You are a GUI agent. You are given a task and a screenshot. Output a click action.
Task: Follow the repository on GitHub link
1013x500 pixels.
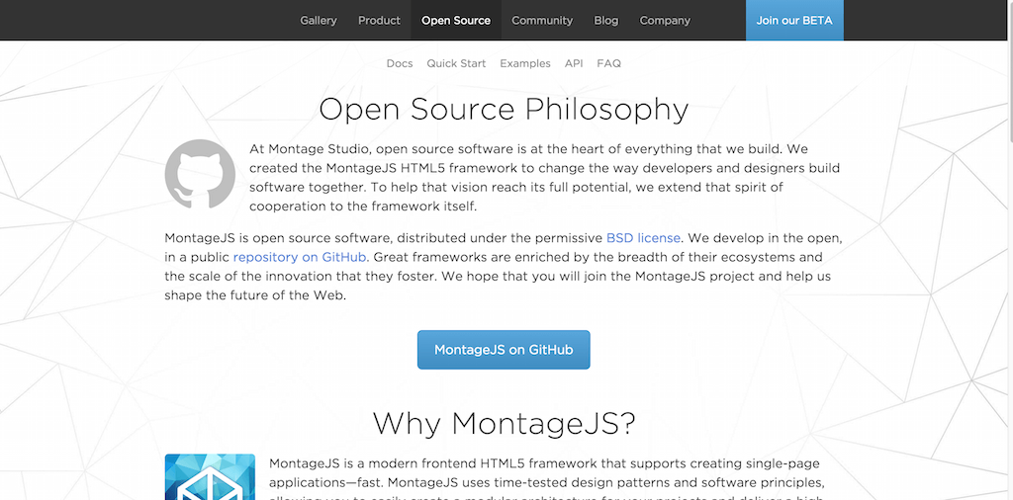300,257
